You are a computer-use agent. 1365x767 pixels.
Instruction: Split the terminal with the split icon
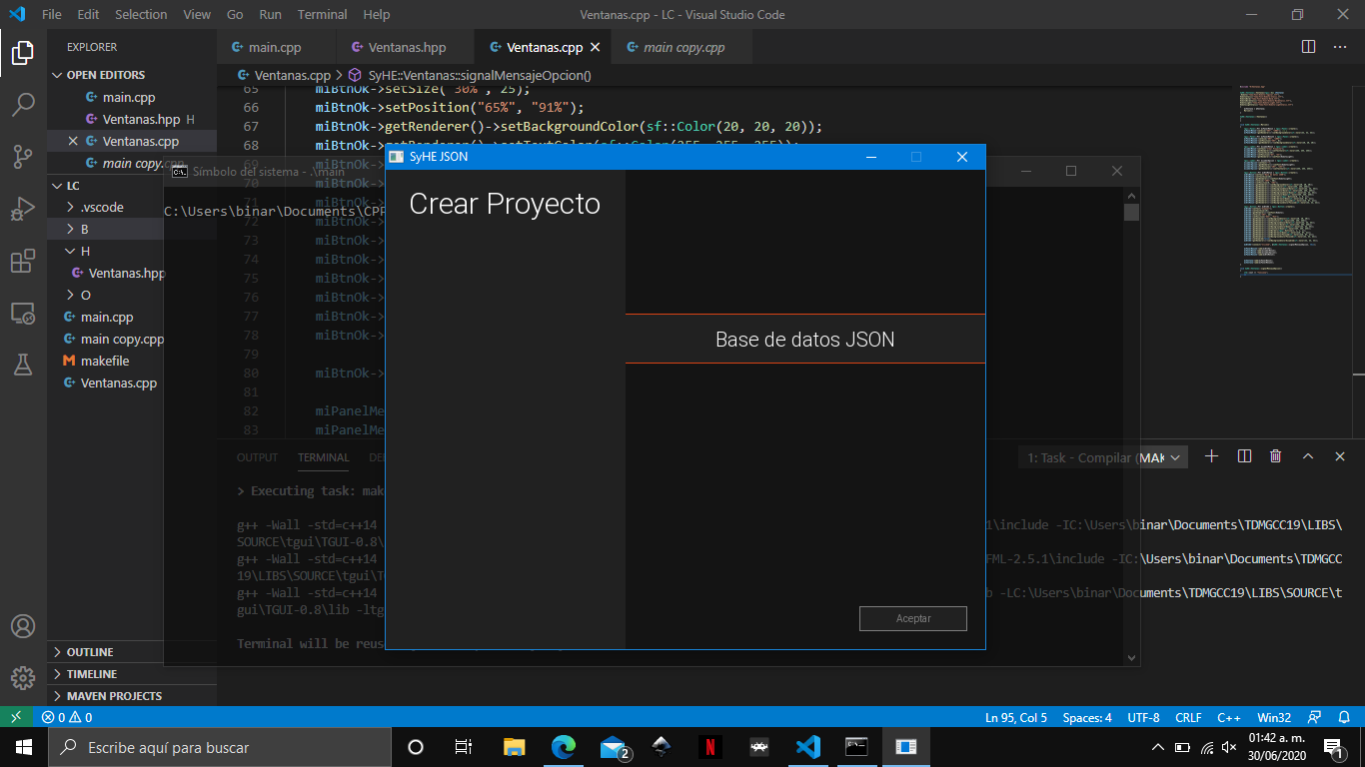(x=1243, y=456)
